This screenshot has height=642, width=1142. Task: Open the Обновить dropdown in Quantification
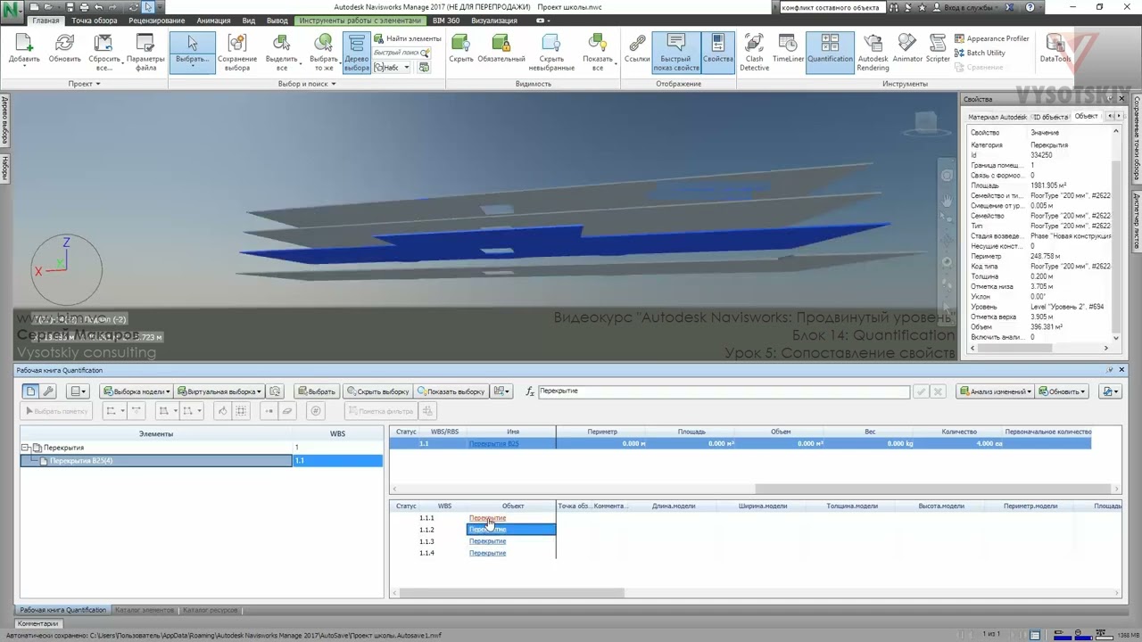(1062, 391)
